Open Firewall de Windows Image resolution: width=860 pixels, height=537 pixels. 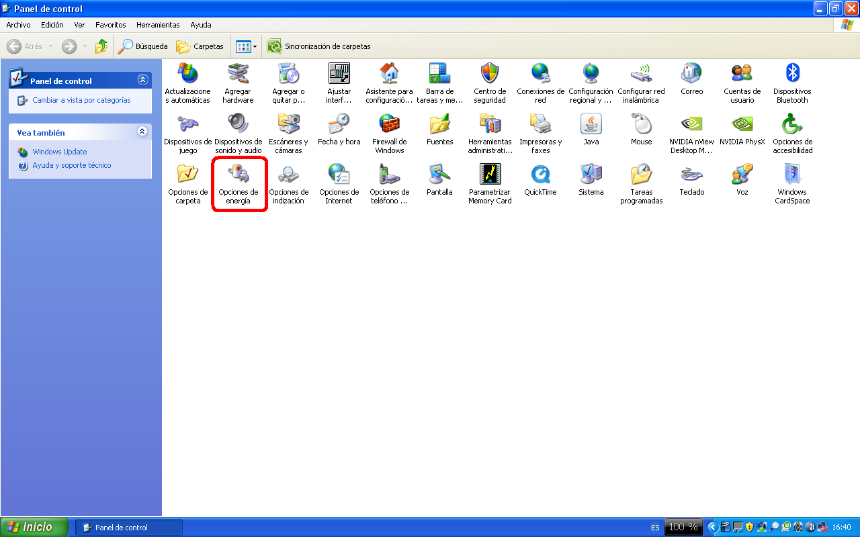pos(390,134)
